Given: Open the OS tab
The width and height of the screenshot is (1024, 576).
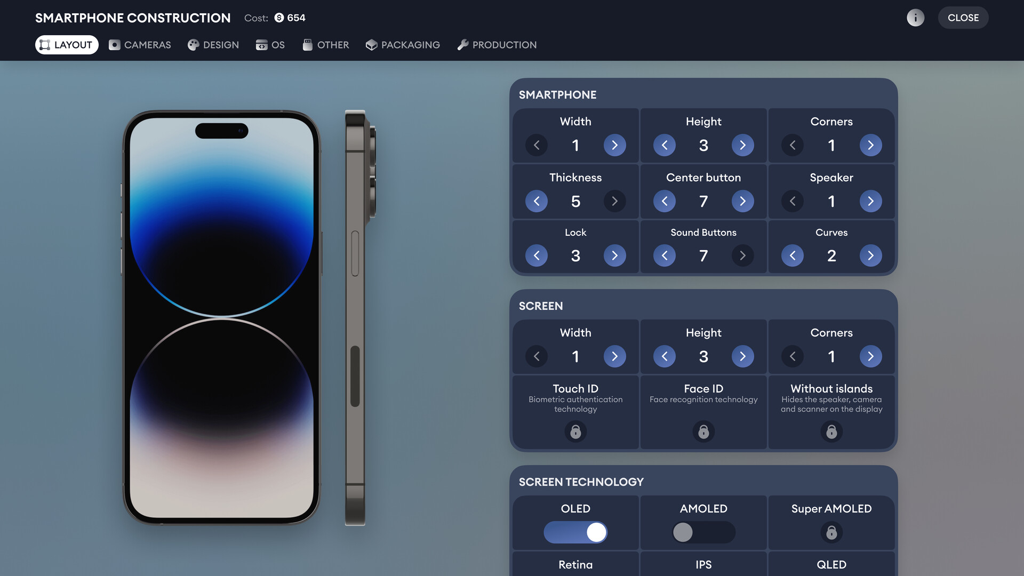Looking at the screenshot, I should point(270,45).
